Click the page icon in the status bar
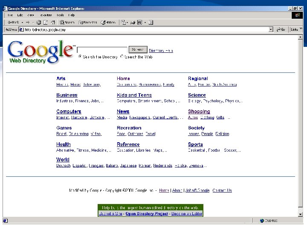This screenshot has height=230, width=307. coord(6,221)
